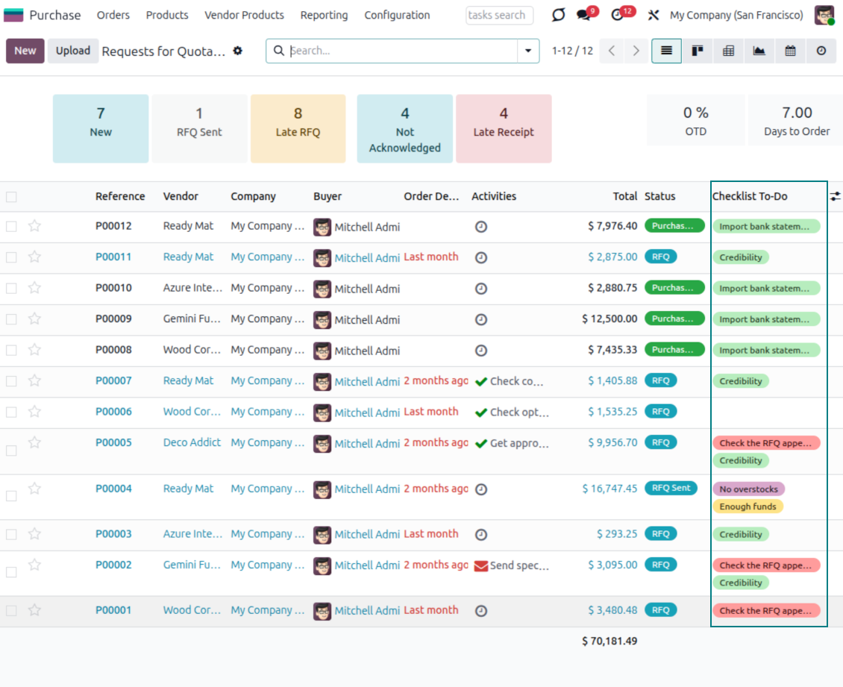This screenshot has width=843, height=687.
Task: Click the yellow Enough funds tag on P00004
Action: pos(748,506)
